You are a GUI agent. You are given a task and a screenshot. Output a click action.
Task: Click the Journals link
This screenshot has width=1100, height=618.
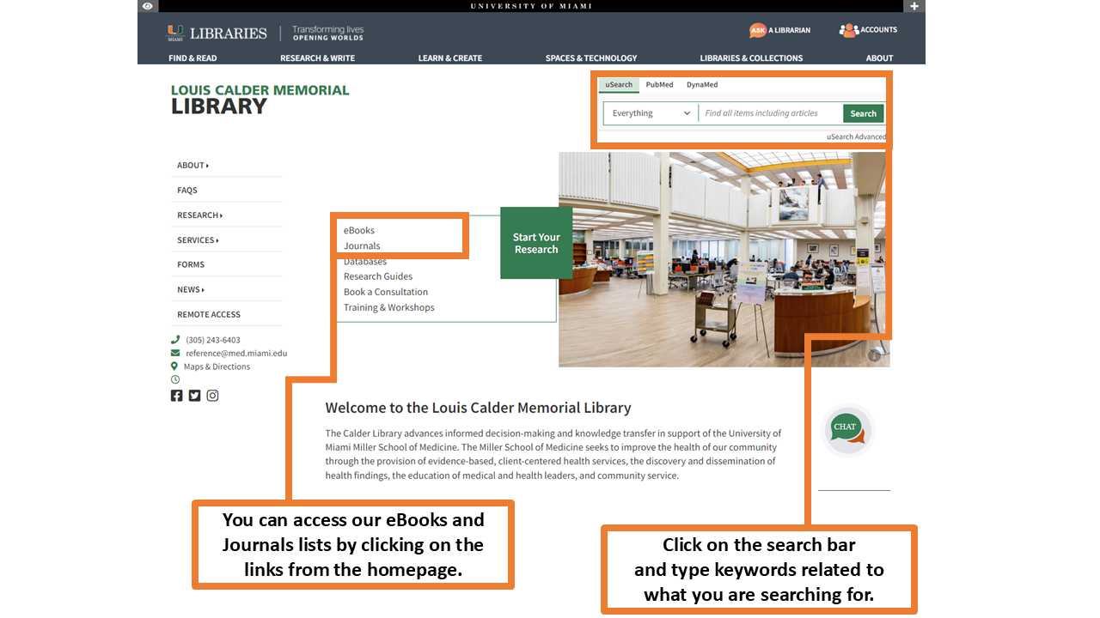click(362, 245)
